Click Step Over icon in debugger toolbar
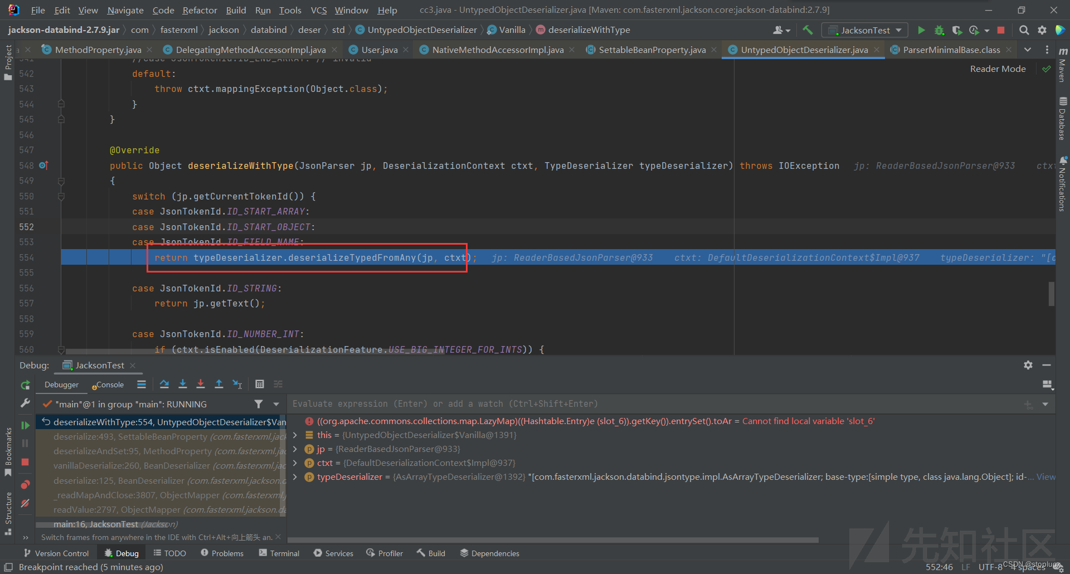This screenshot has width=1070, height=574. click(164, 384)
